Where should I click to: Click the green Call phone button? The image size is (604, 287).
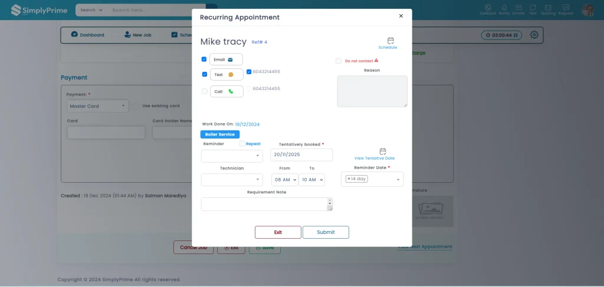[x=226, y=91]
